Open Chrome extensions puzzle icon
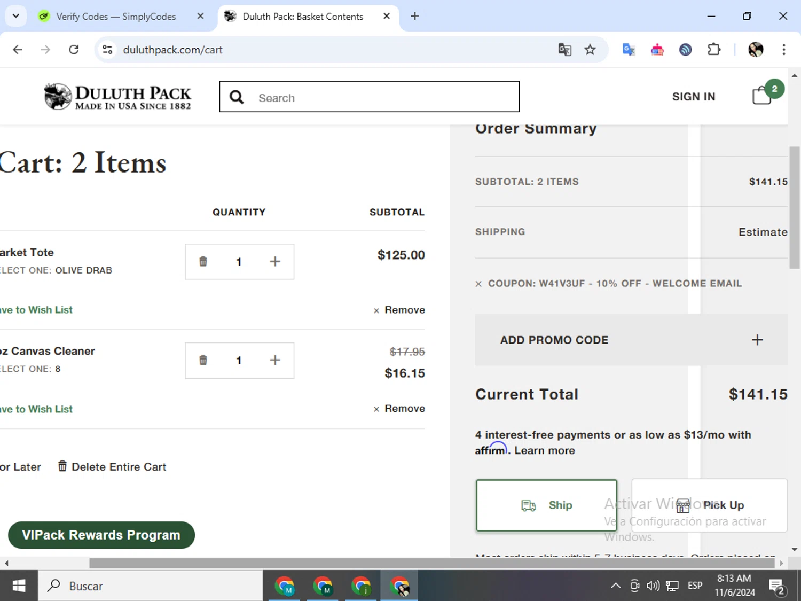 714,50
